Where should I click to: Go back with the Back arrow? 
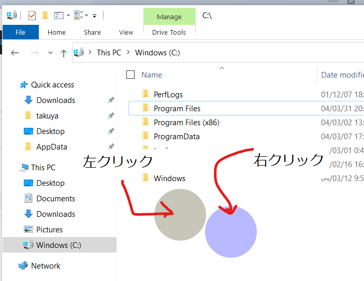(15, 53)
